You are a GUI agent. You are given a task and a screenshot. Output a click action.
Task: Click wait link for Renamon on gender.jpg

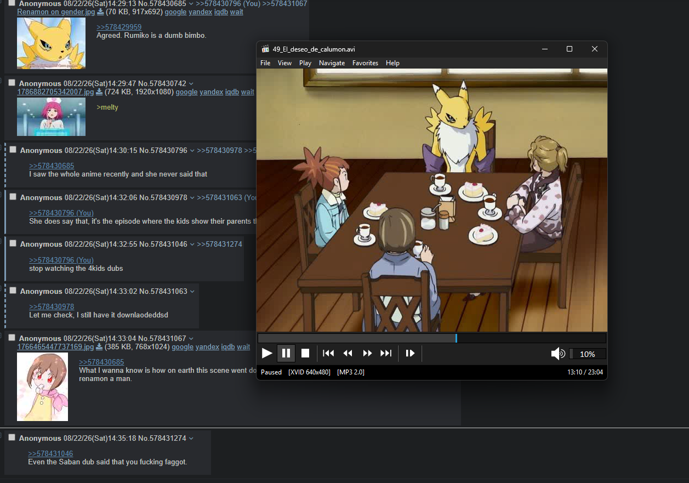(x=236, y=12)
